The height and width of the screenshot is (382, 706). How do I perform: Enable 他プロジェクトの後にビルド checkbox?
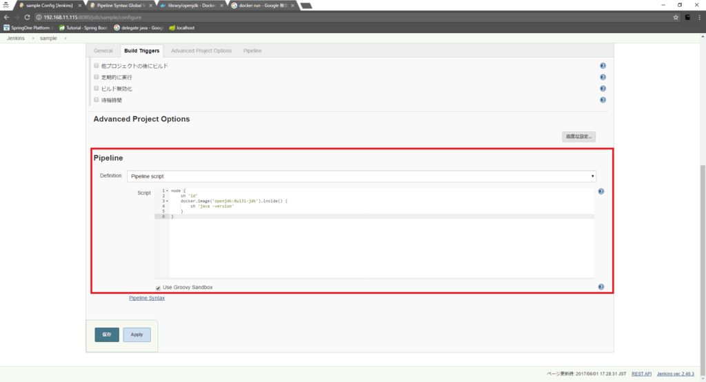tap(97, 66)
